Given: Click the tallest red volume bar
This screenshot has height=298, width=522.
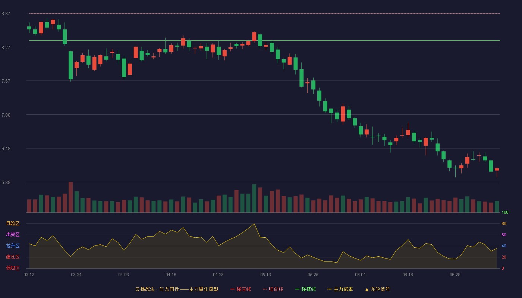Looking at the screenshot, I should 70,197.
